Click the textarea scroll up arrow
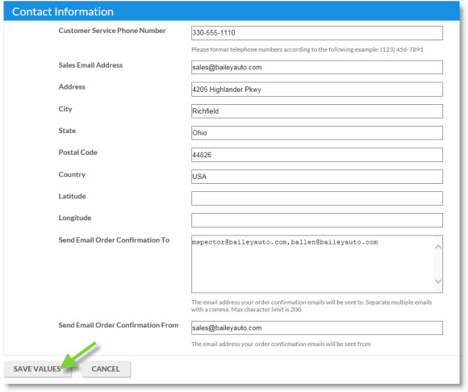 [x=438, y=247]
